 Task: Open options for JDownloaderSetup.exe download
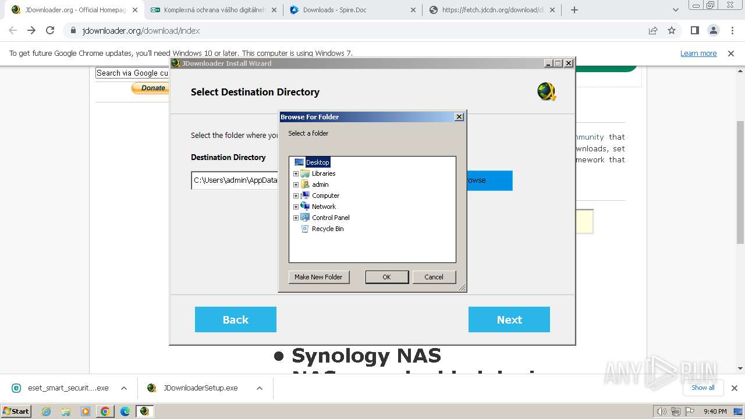(x=260, y=388)
